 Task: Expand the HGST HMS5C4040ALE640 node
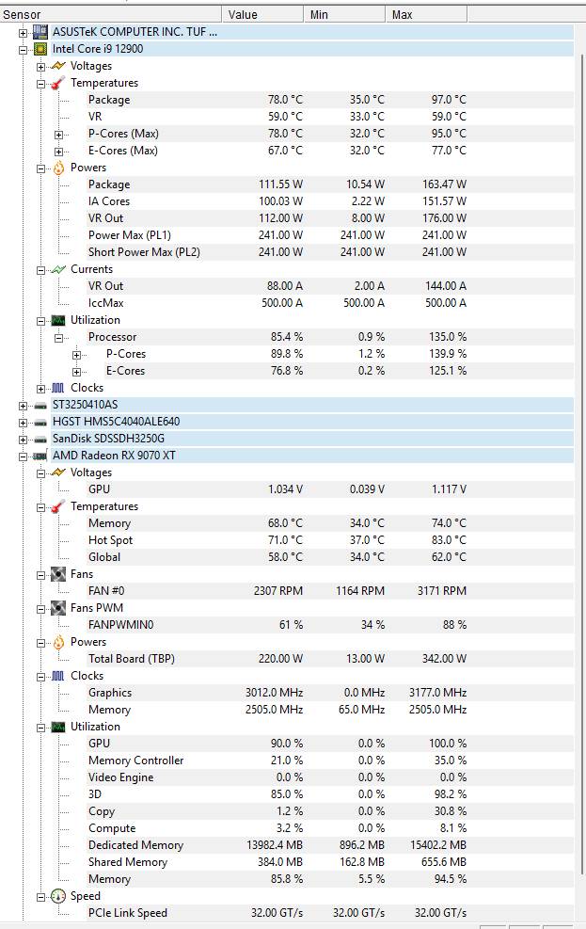pos(24,423)
